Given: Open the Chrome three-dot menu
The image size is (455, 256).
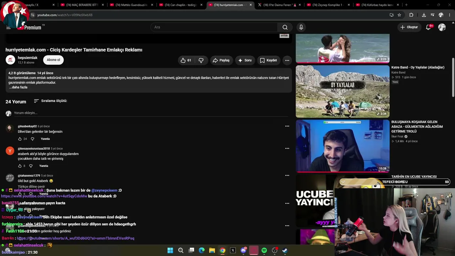Looking at the screenshot, I should pyautogui.click(x=450, y=15).
